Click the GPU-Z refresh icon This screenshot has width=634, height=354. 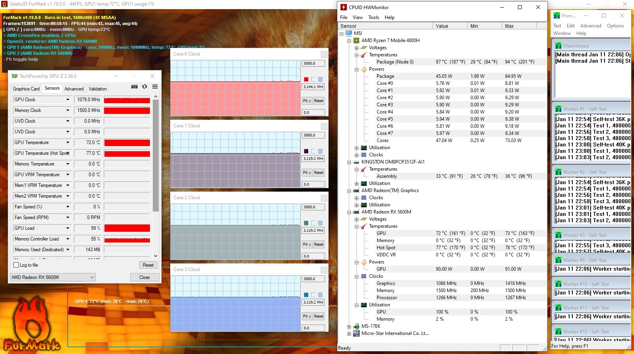coord(145,87)
